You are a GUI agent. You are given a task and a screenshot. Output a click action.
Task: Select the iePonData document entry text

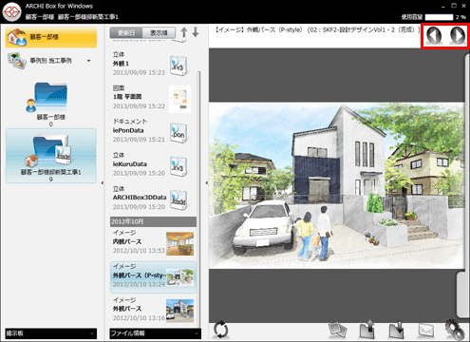coord(128,130)
